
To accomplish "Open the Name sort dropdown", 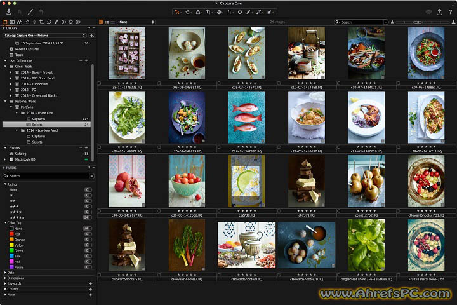I will (x=136, y=22).
